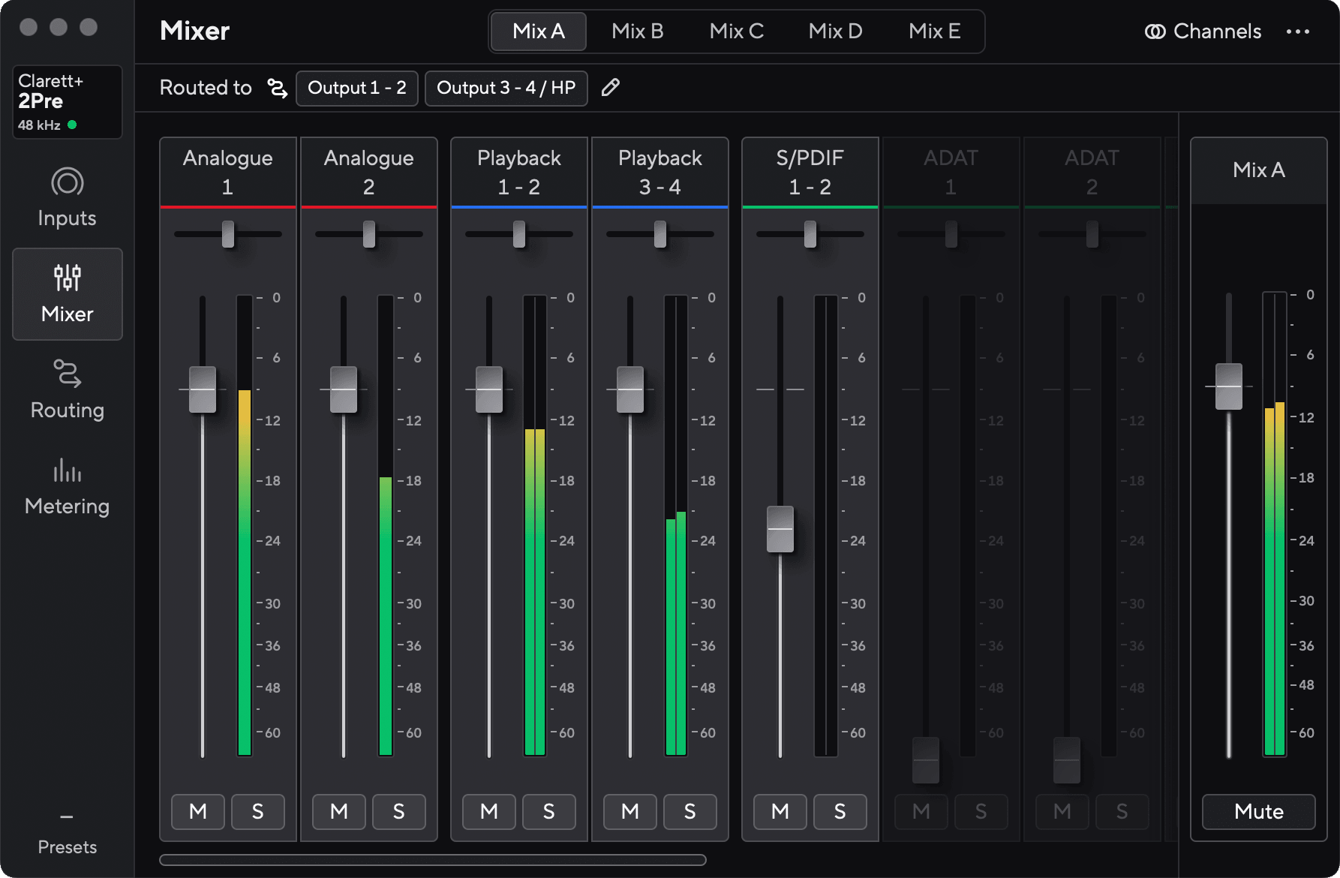Click the S/PDIF 1 - 2 channel title
The width and height of the screenshot is (1340, 878).
click(810, 172)
